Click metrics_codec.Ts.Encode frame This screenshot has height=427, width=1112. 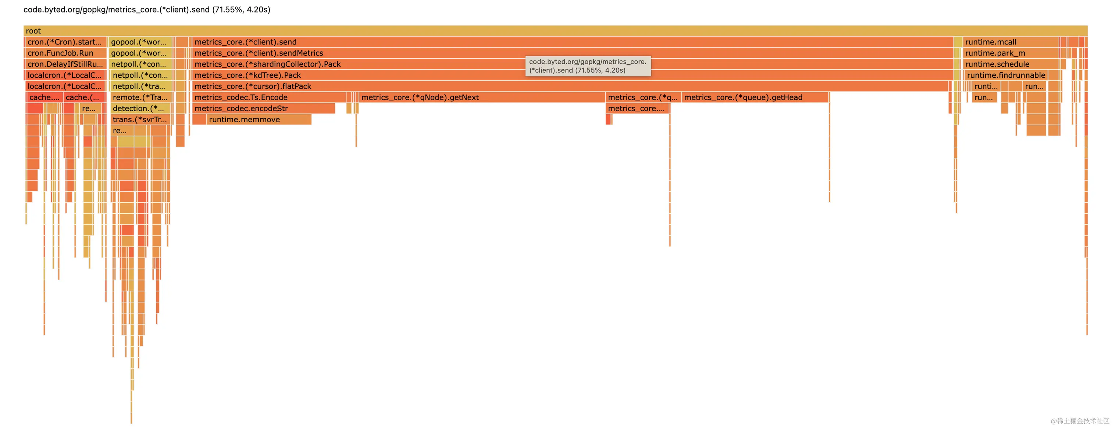click(268, 97)
